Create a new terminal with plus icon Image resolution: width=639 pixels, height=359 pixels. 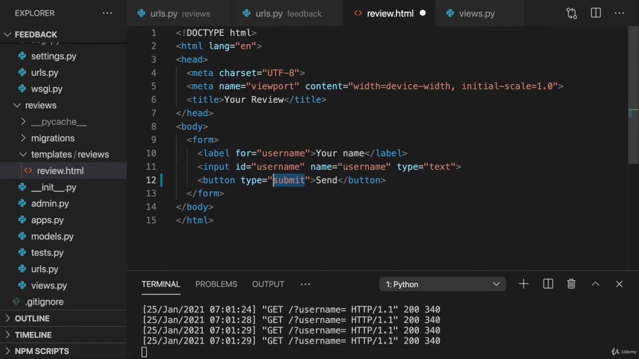pos(523,284)
